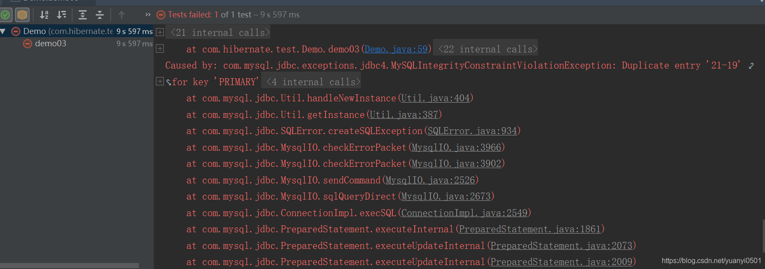This screenshot has height=269, width=765.
Task: Toggle the show passed tests button
Action: pos(5,15)
